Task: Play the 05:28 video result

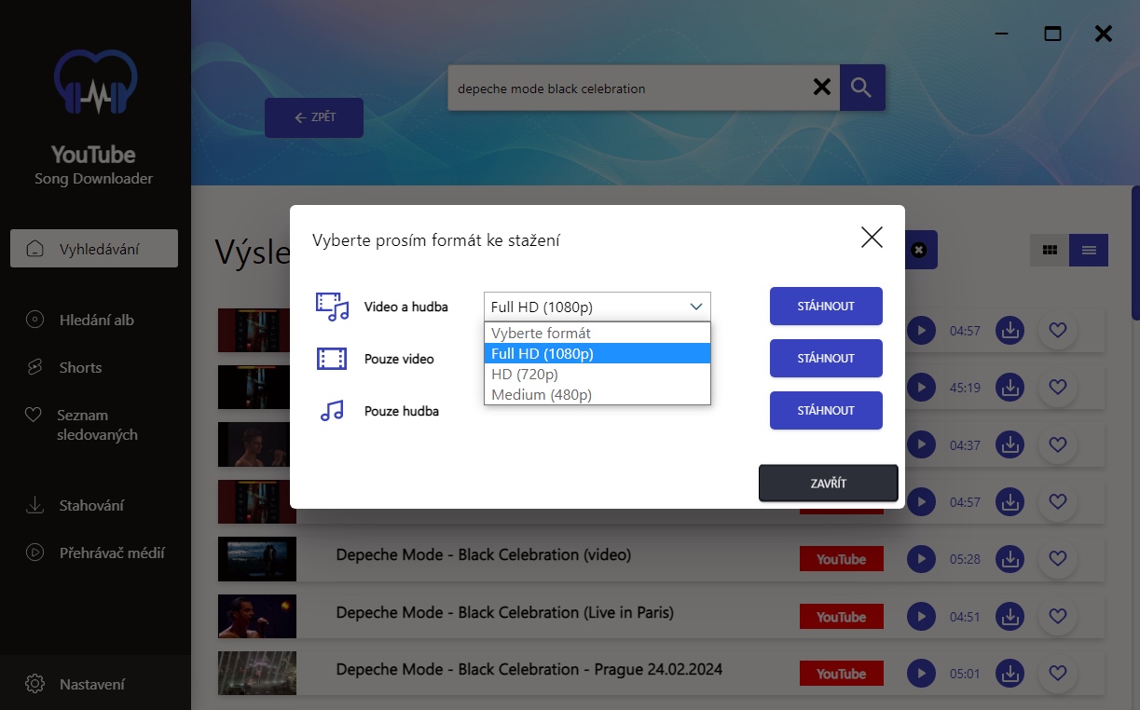Action: [921, 559]
